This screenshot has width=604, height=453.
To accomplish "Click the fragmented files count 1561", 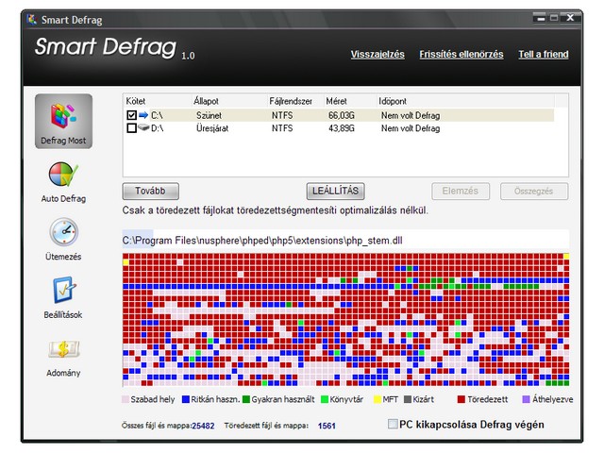I will [327, 426].
